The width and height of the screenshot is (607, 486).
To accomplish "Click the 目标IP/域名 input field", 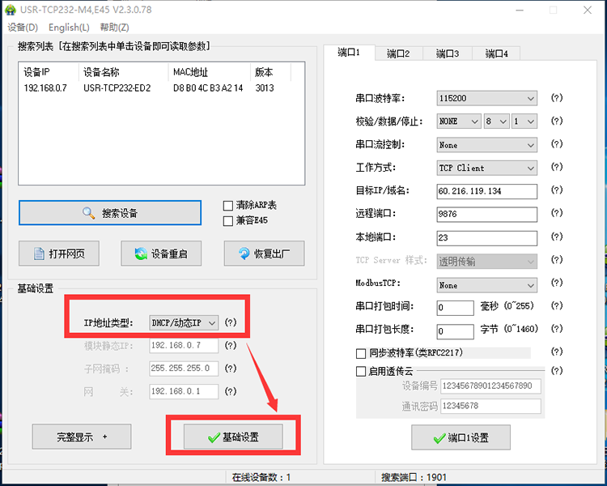I will [486, 191].
